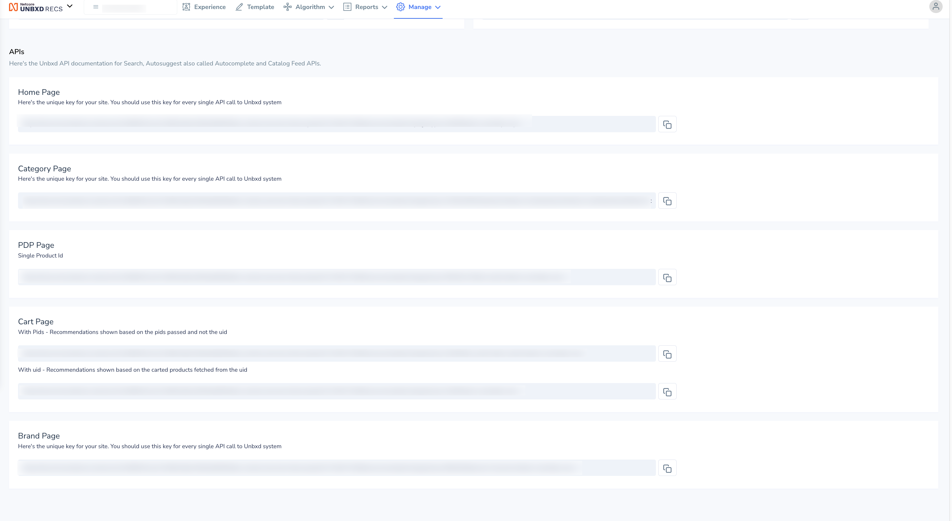Copy the Brand Page API key
Viewport: 952px width, 521px height.
(667, 468)
